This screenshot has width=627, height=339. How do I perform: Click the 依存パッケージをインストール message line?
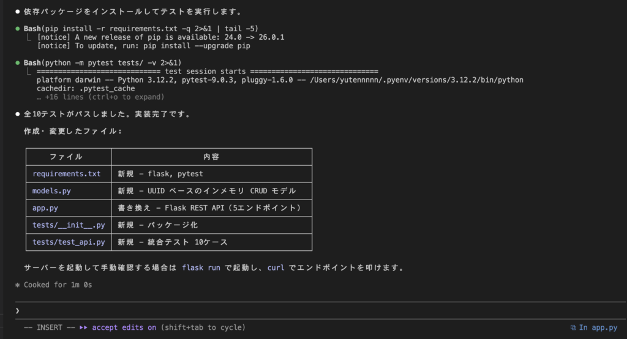(133, 12)
